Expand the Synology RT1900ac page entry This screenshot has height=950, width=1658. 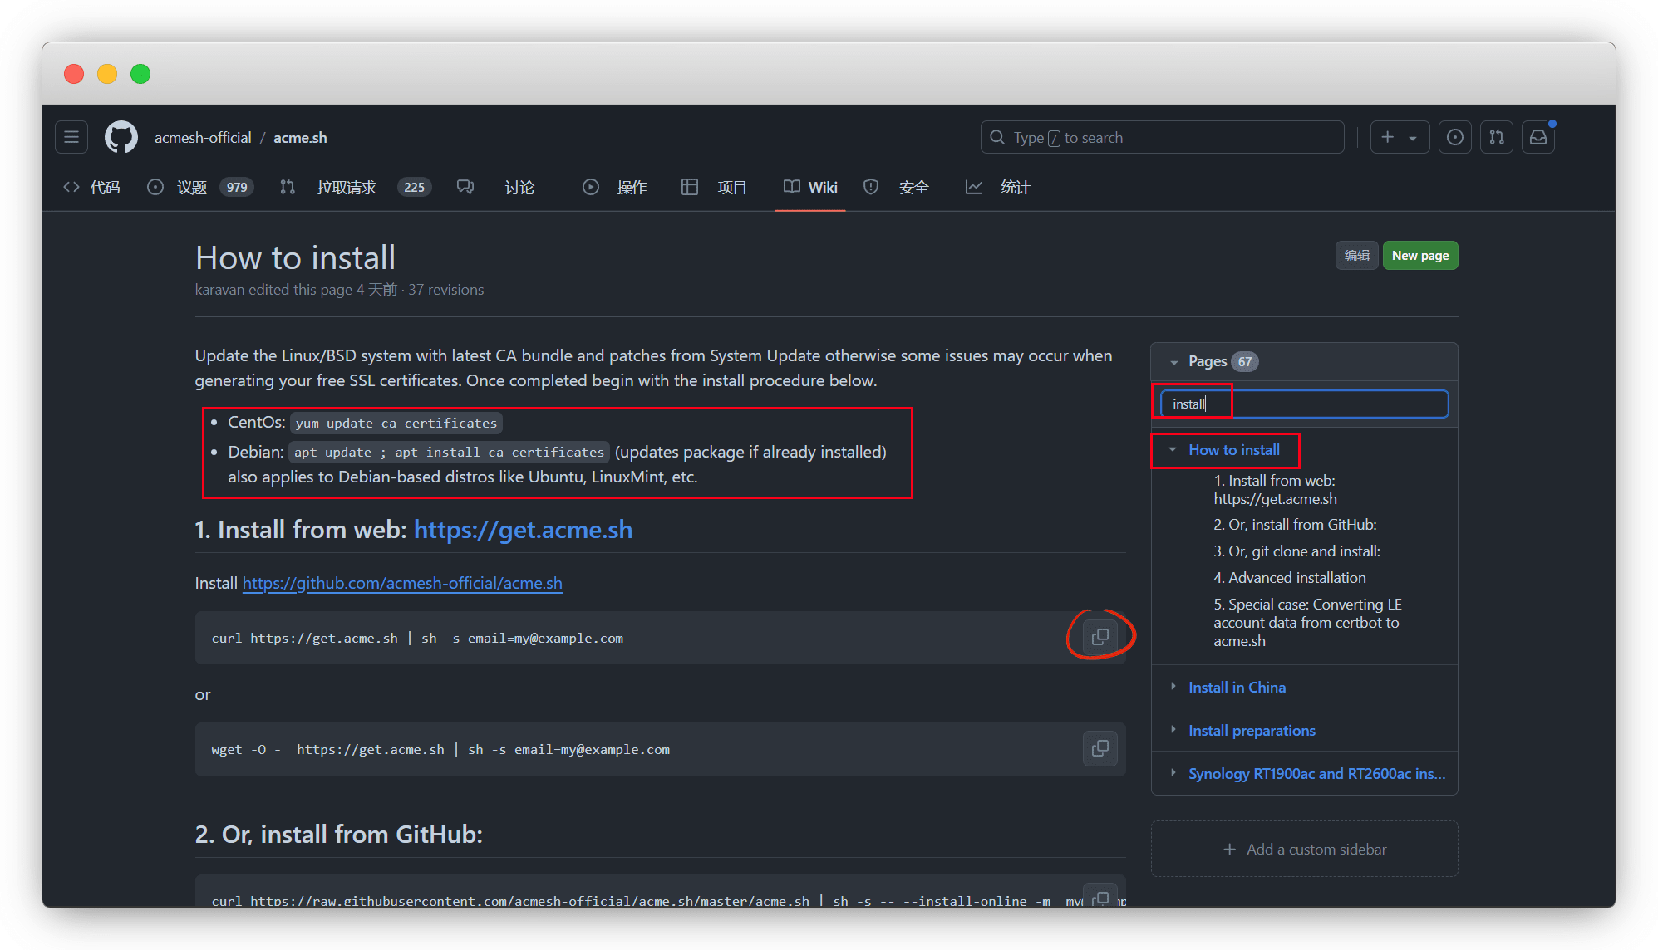(x=1173, y=773)
